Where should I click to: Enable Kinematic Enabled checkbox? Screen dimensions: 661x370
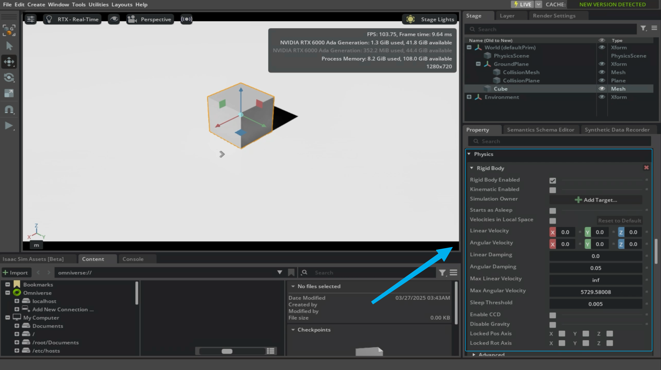tap(553, 190)
